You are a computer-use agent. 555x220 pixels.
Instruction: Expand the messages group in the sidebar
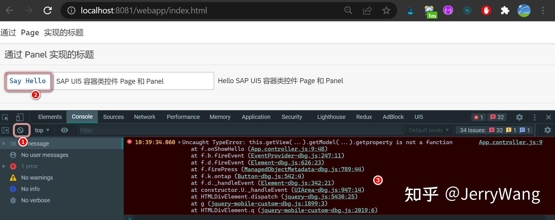pyautogui.click(x=4, y=144)
